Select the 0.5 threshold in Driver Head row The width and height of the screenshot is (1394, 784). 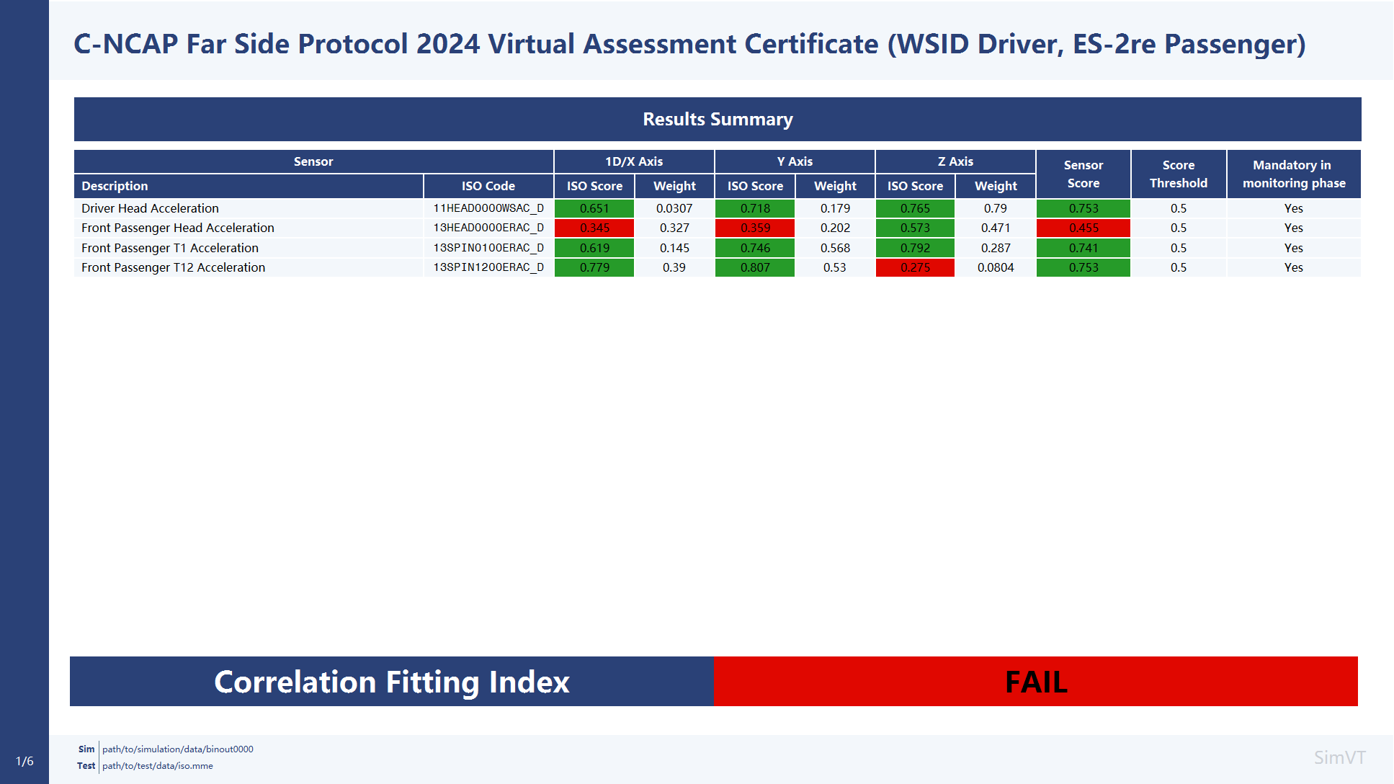click(x=1179, y=208)
